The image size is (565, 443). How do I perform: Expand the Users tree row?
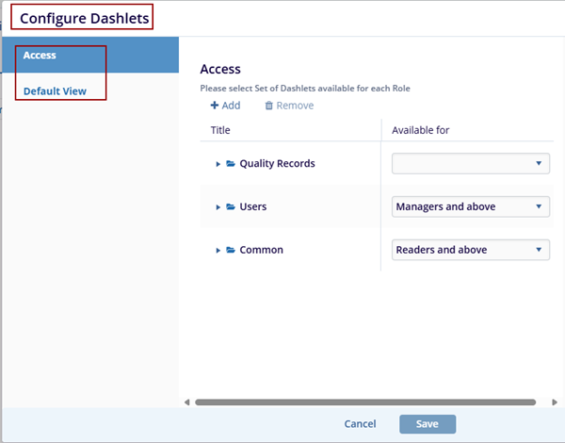point(218,207)
